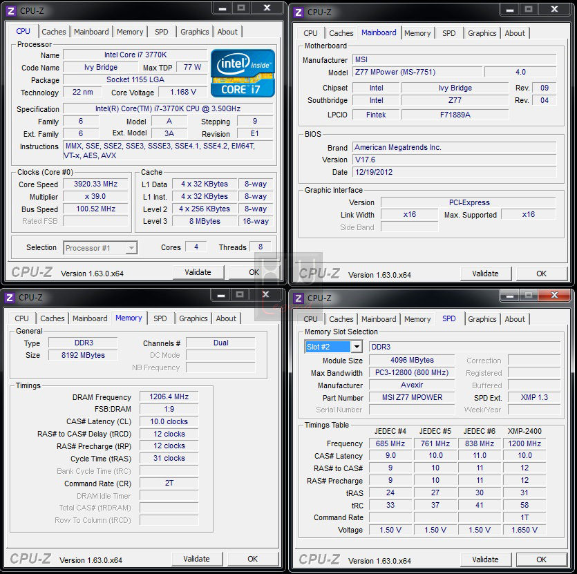Minimize the Mainboard tab window
The image size is (577, 574).
(510, 10)
